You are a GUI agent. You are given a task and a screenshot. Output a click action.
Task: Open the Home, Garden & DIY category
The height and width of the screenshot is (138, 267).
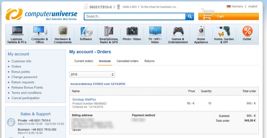click(224, 35)
